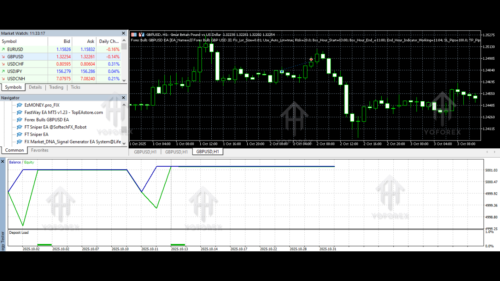The width and height of the screenshot is (500, 281).
Task: Click the FT Sniper EA flag icon
Action: pos(19,134)
